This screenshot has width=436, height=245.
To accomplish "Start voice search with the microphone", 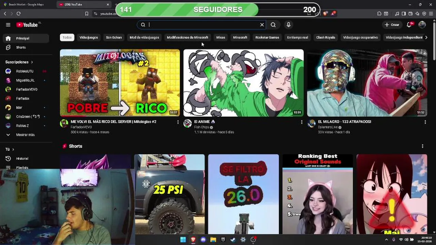I will point(289,24).
